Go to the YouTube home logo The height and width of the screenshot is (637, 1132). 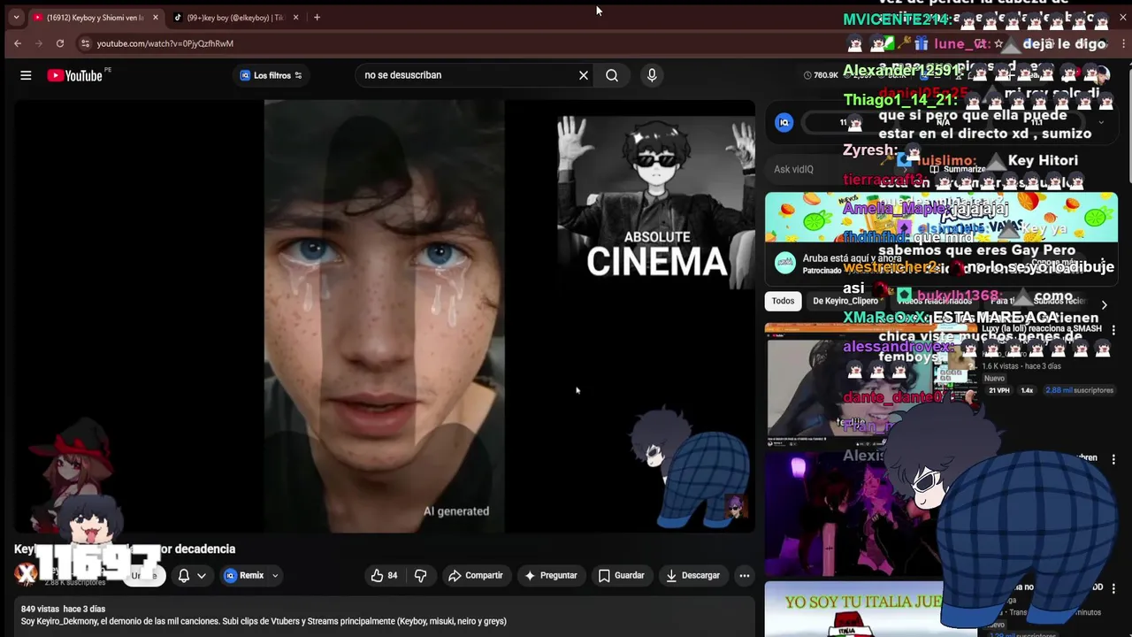pos(75,75)
